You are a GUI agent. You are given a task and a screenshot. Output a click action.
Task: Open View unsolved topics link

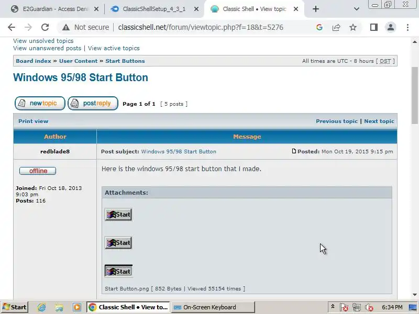[43, 41]
